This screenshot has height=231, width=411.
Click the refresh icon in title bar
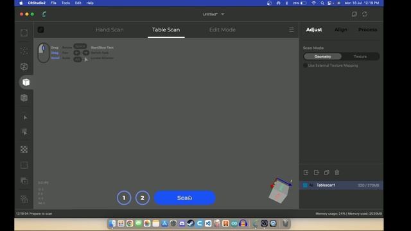point(365,14)
